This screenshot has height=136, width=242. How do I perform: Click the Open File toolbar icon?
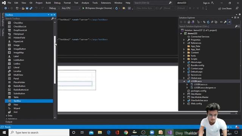23,8
